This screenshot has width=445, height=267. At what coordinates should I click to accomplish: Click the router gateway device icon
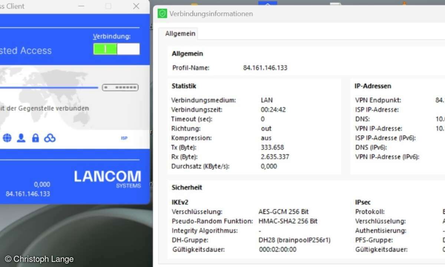pyautogui.click(x=120, y=88)
